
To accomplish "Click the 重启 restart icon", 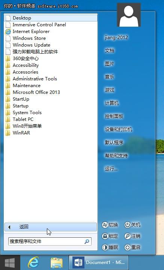I will [127, 247].
